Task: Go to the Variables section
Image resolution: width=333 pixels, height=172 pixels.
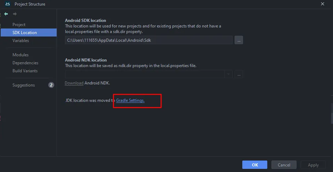Action: pyautogui.click(x=21, y=41)
